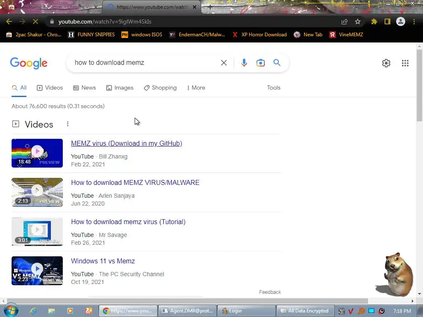Image resolution: width=423 pixels, height=317 pixels.
Task: Open How to download MEMZ VIRUS/MALWARE link
Action: point(135,182)
